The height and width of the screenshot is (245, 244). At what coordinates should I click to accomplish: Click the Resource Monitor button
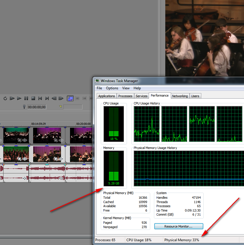point(179,226)
